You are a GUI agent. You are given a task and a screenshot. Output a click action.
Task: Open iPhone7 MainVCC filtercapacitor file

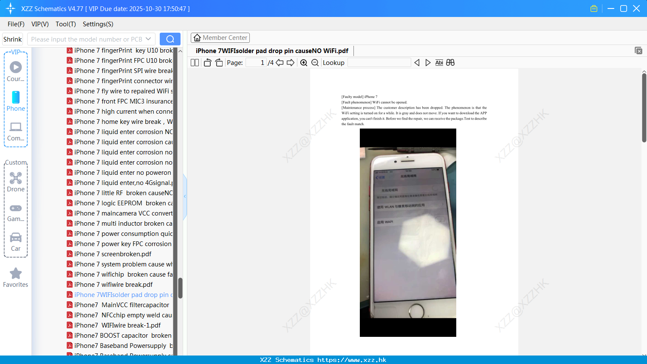[x=118, y=305]
